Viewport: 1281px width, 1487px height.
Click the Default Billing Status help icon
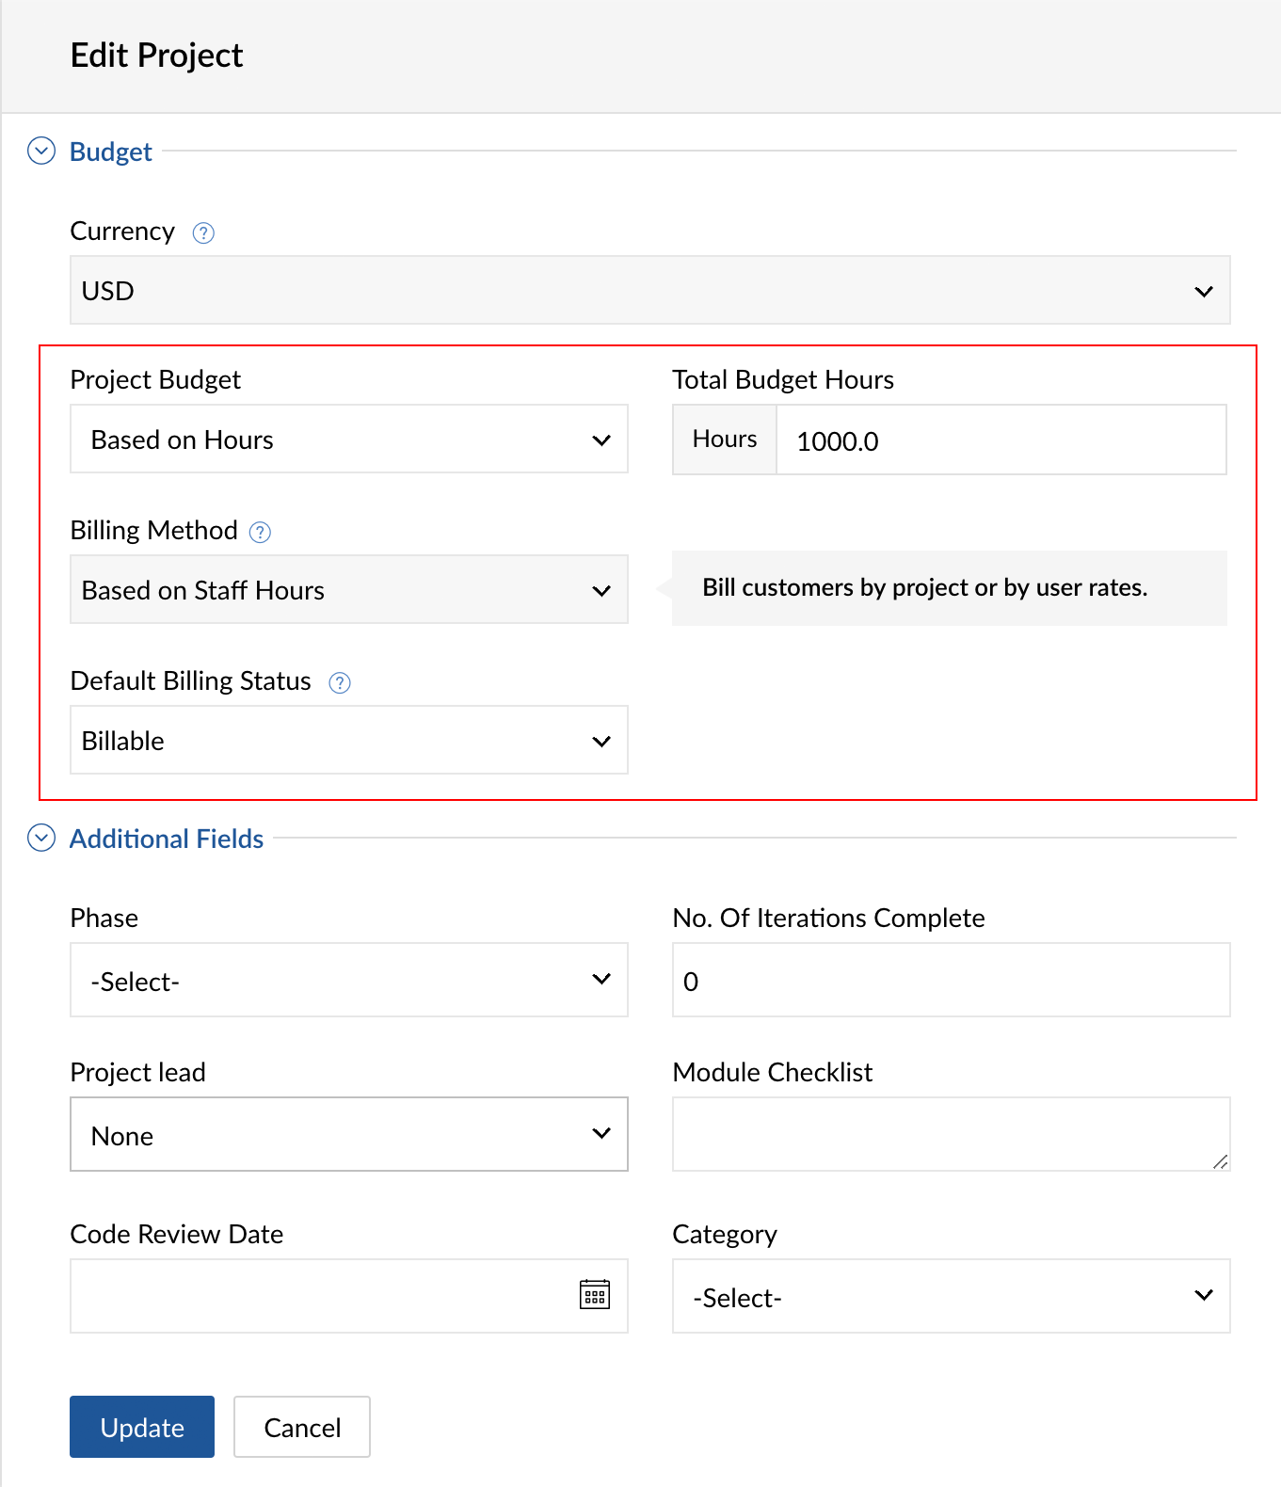[x=340, y=682]
